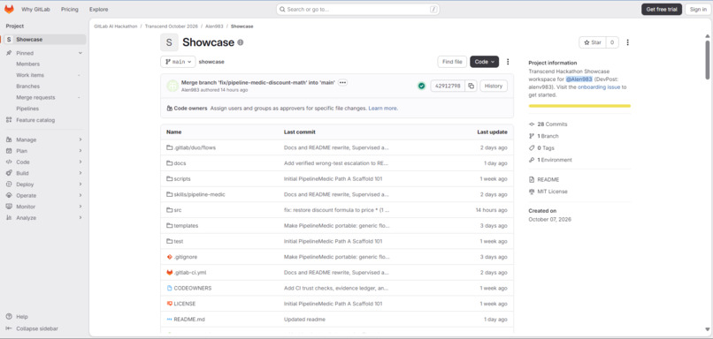Image resolution: width=713 pixels, height=339 pixels.
Task: Click the src folder icon
Action: click(x=170, y=210)
